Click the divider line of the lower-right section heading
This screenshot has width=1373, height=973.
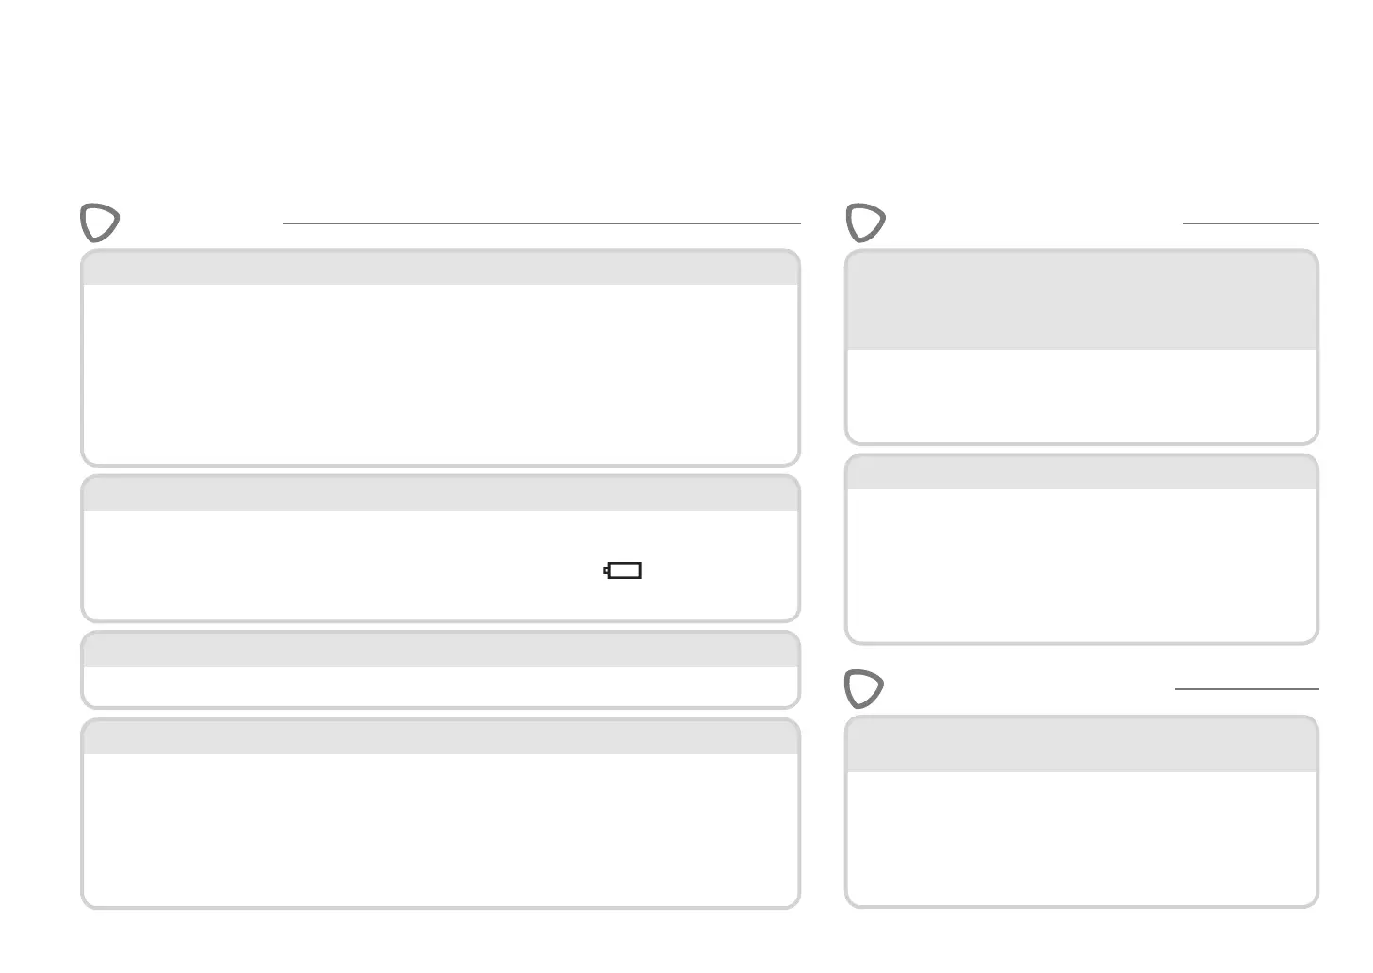click(1246, 689)
